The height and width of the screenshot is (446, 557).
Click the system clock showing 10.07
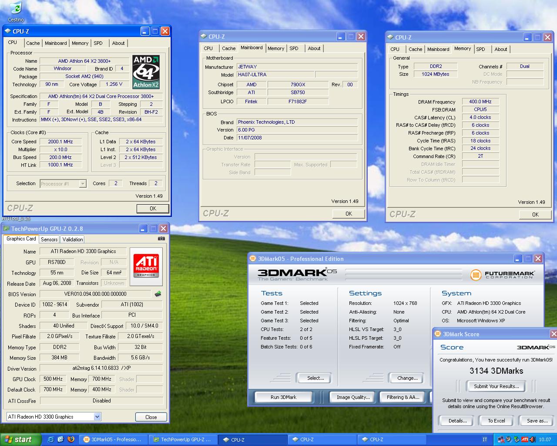[545, 439]
